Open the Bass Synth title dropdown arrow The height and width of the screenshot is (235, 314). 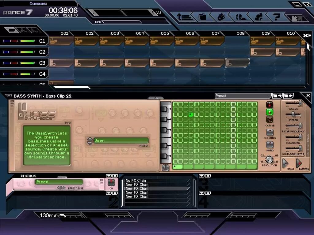8,96
